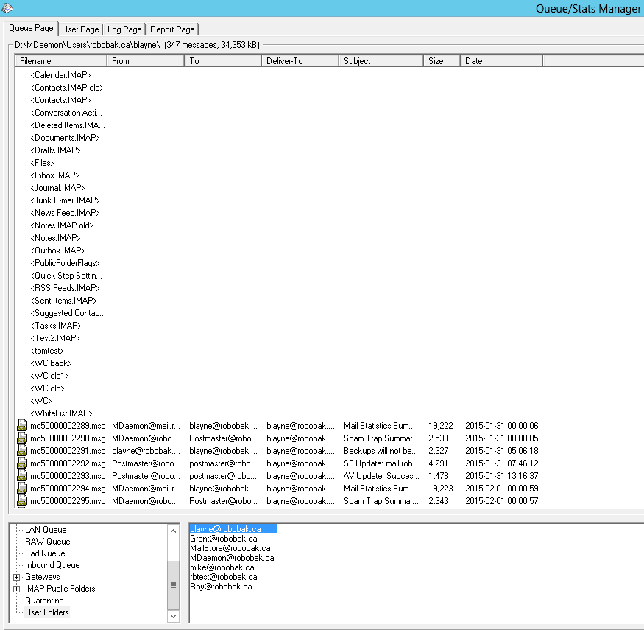
Task: Open the <Inbox.IMAP> folder entry
Action: coord(55,175)
